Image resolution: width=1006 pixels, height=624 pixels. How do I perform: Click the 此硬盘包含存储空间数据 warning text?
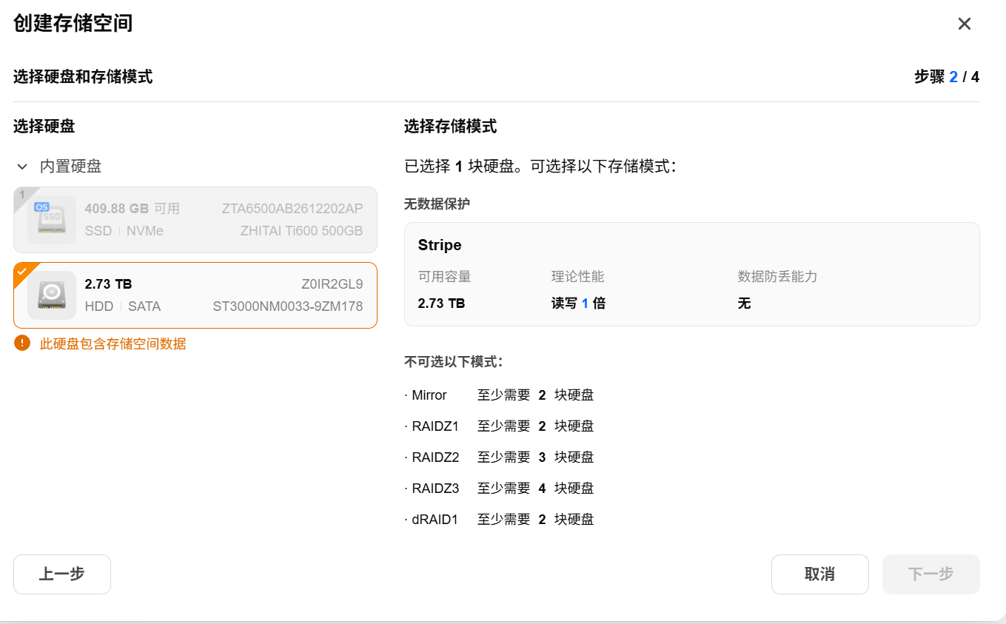(113, 343)
